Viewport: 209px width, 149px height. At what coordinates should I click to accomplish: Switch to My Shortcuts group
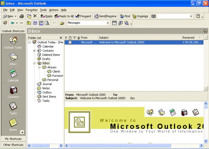click(13, 139)
